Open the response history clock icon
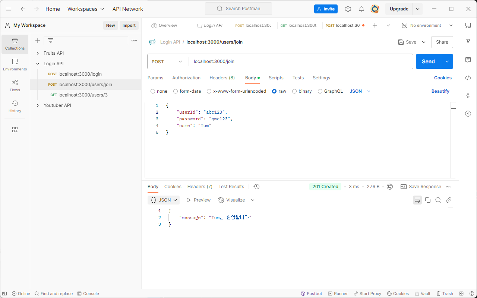 pyautogui.click(x=256, y=187)
